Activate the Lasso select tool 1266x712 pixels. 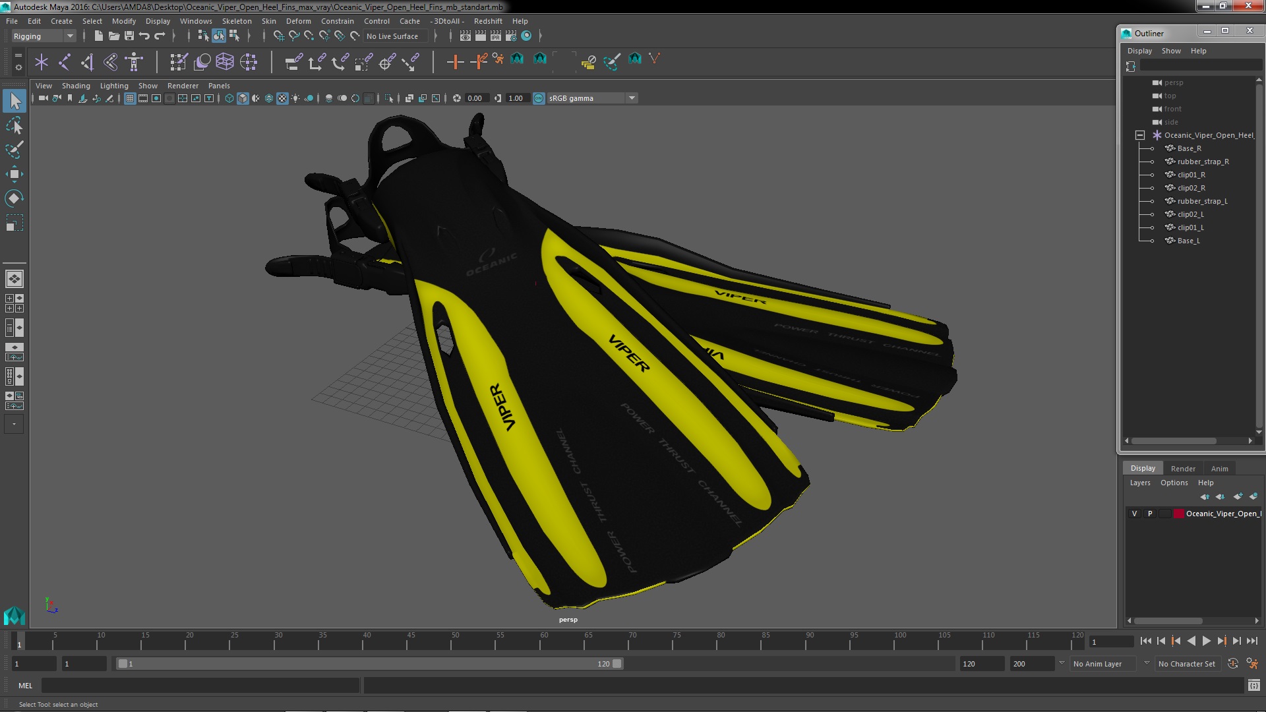tap(15, 125)
